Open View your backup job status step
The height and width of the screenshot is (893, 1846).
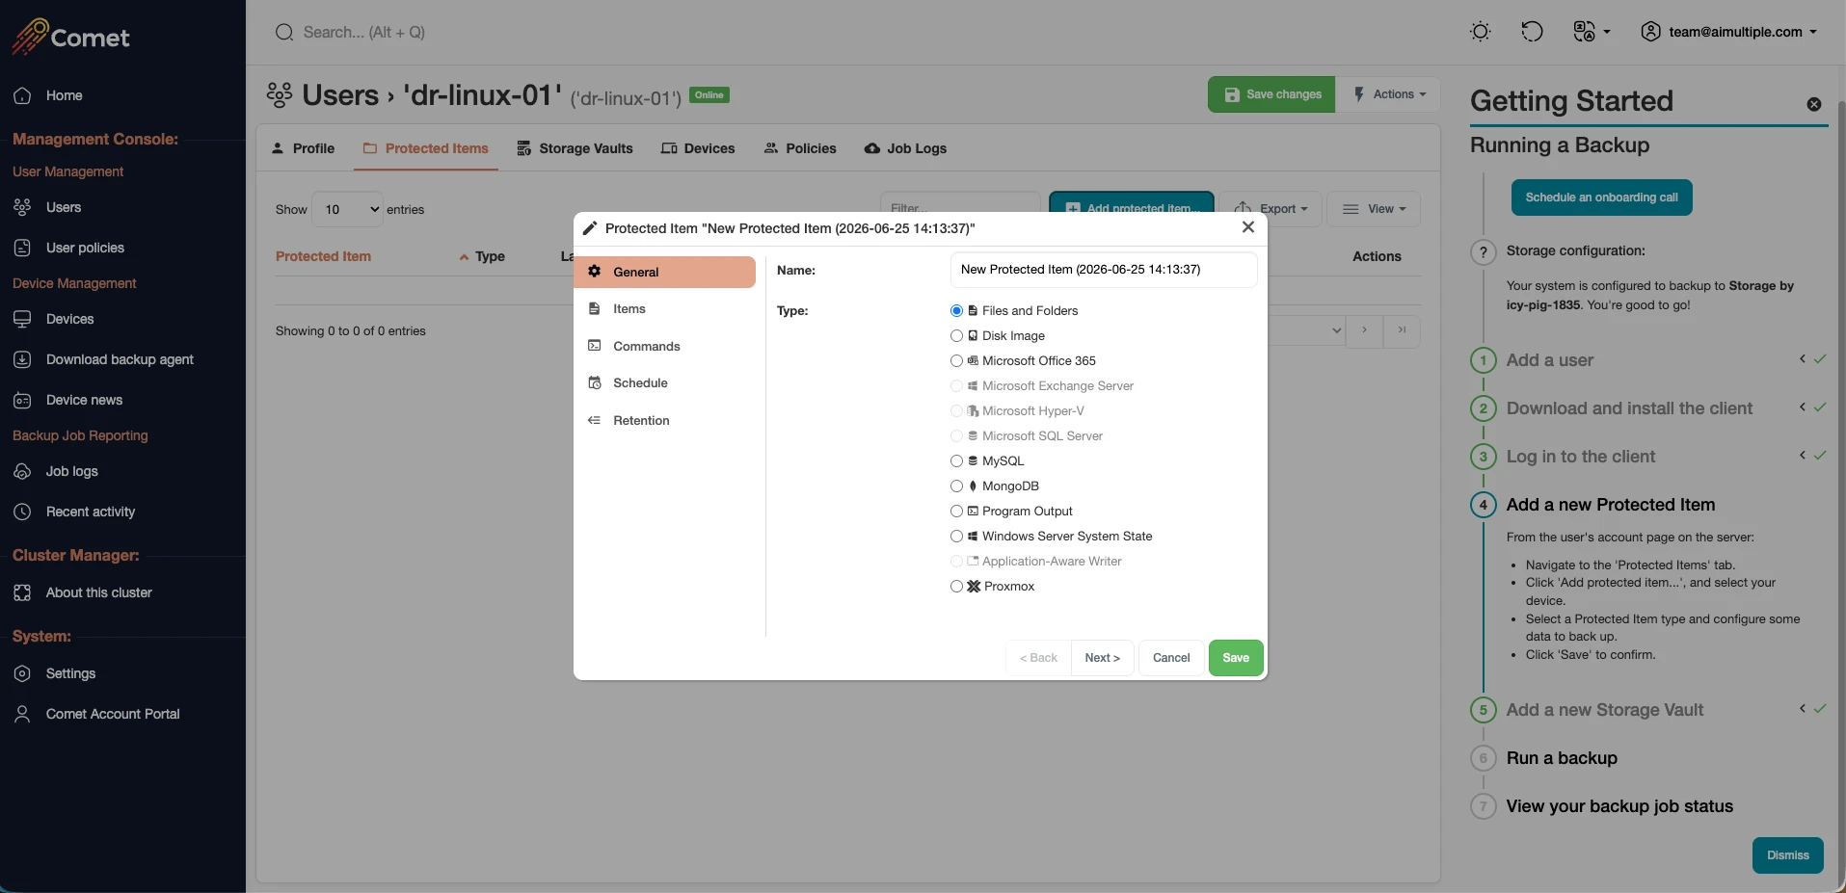click(x=1619, y=806)
